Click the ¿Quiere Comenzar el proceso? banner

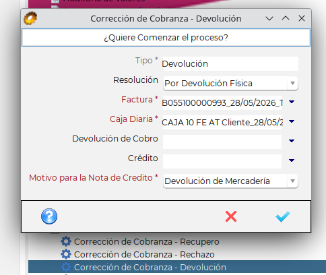coord(166,38)
